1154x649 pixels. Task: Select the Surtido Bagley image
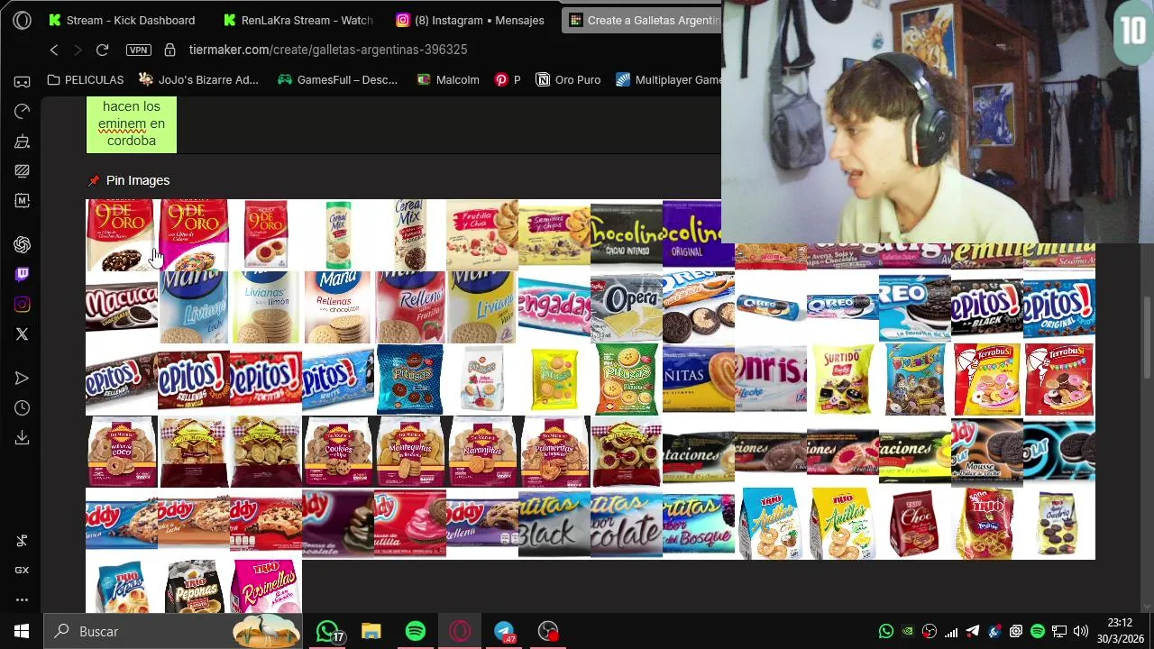click(843, 379)
